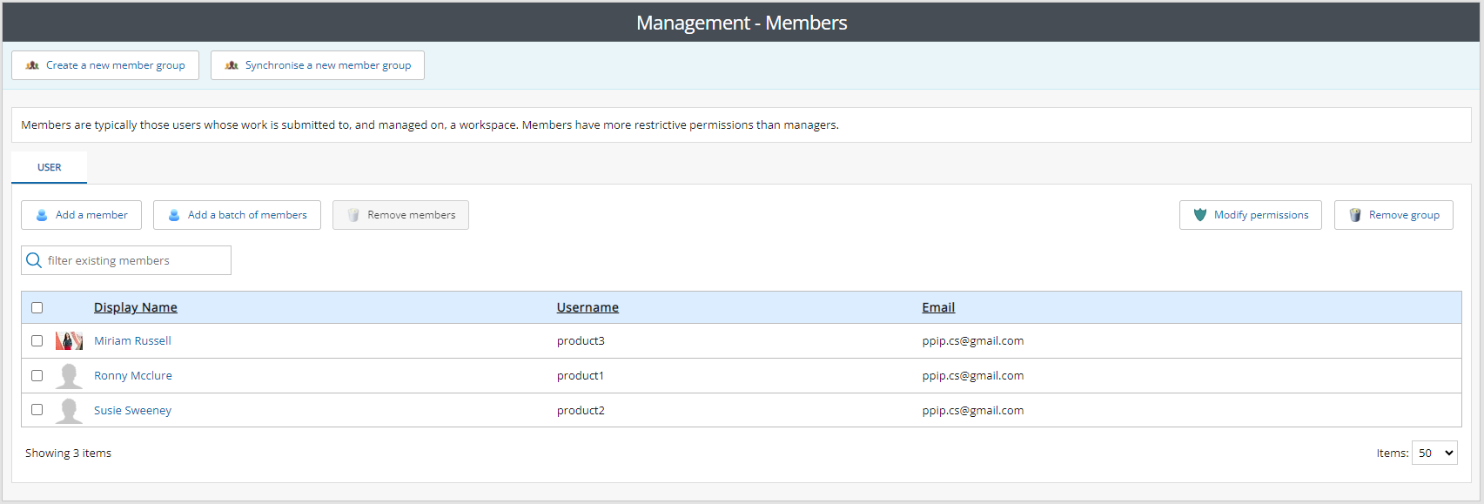
Task: Switch to the USER tab
Action: 49,167
